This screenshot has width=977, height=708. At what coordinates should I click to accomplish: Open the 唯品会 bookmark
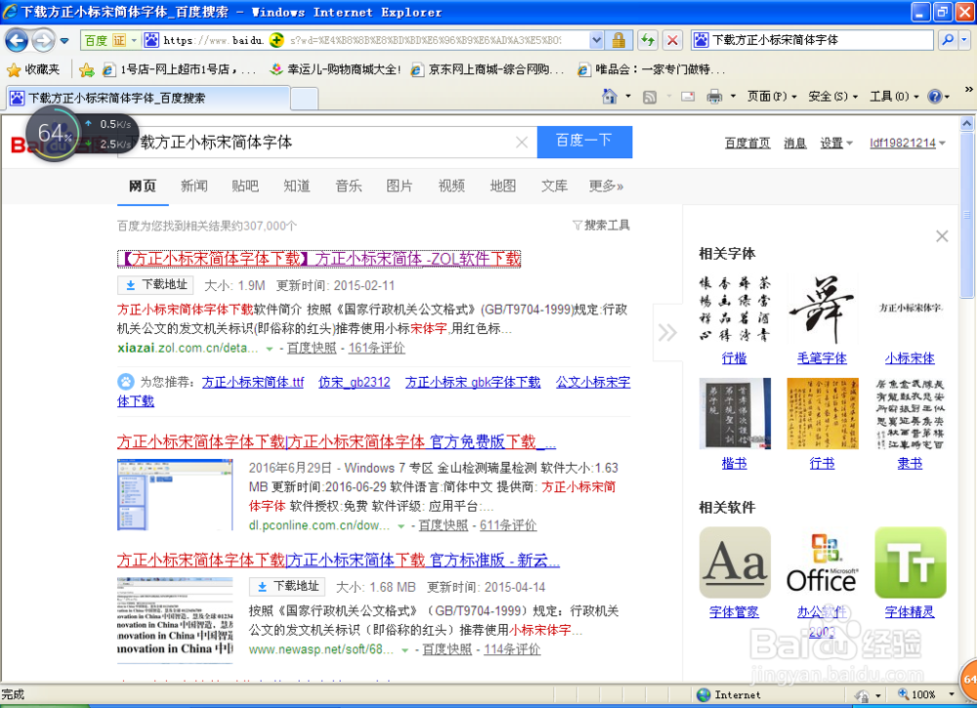[652, 69]
